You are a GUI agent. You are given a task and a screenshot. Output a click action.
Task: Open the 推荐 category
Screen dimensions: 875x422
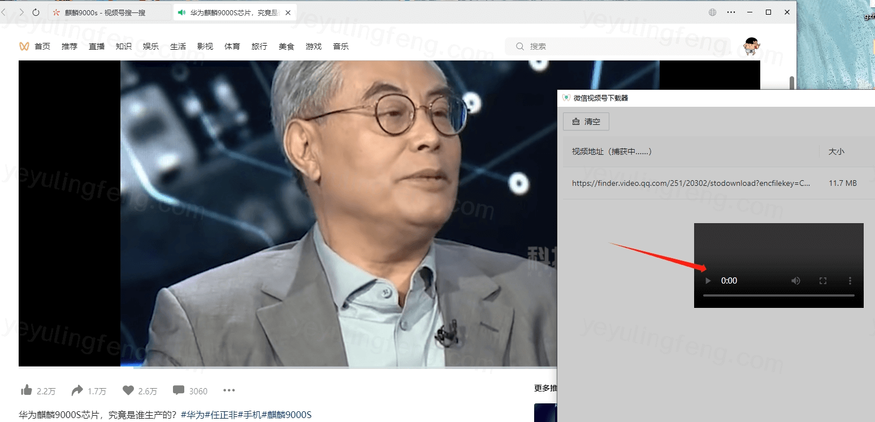(x=70, y=46)
